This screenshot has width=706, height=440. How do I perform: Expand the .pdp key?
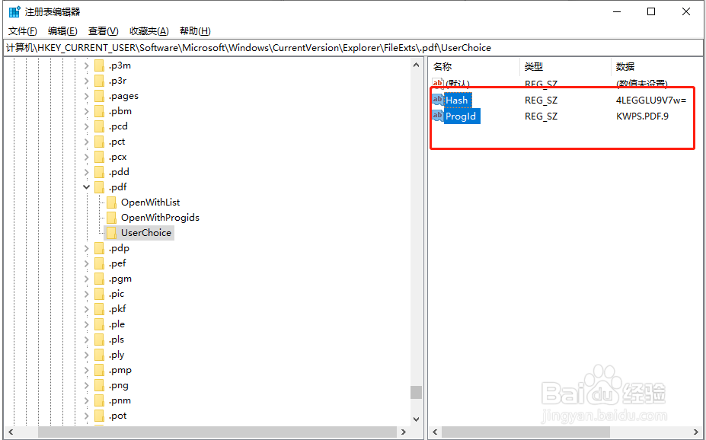point(87,248)
